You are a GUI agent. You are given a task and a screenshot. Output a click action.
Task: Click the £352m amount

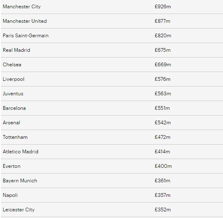tap(163, 210)
